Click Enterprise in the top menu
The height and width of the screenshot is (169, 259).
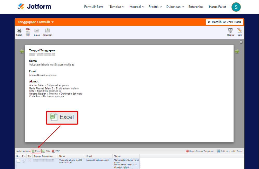point(195,7)
